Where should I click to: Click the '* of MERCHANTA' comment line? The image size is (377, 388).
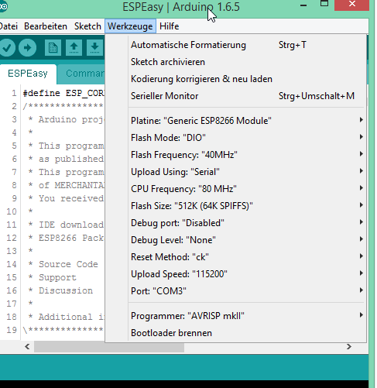66,185
